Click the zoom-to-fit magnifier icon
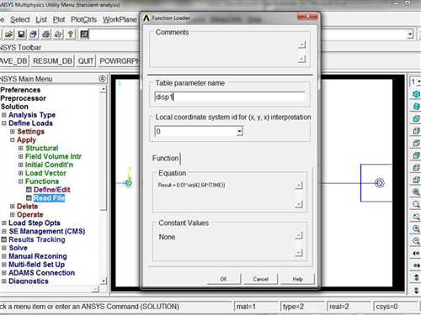This screenshot has width=421, height=315. coord(416,192)
